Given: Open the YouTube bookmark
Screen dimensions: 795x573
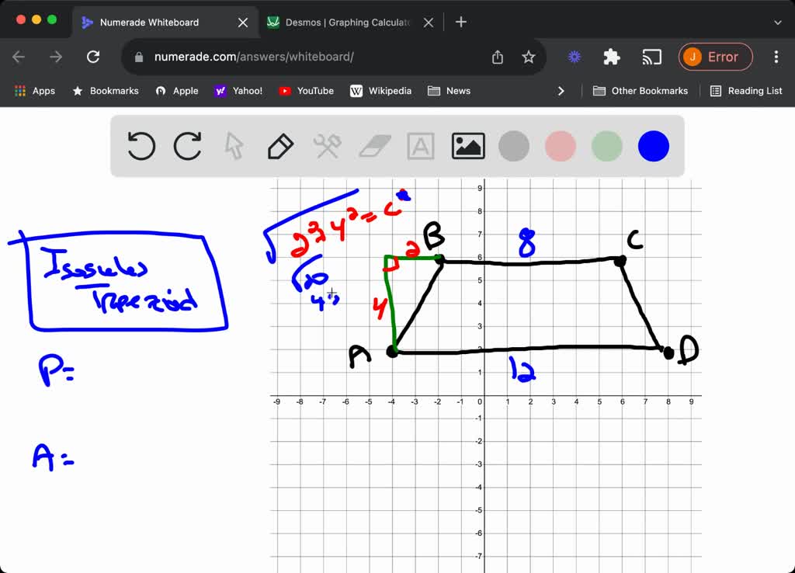Looking at the screenshot, I should pyautogui.click(x=306, y=91).
